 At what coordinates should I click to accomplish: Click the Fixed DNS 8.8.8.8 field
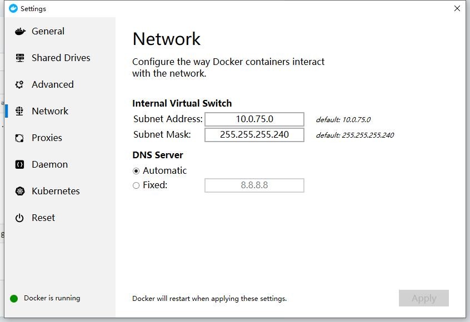pyautogui.click(x=254, y=185)
